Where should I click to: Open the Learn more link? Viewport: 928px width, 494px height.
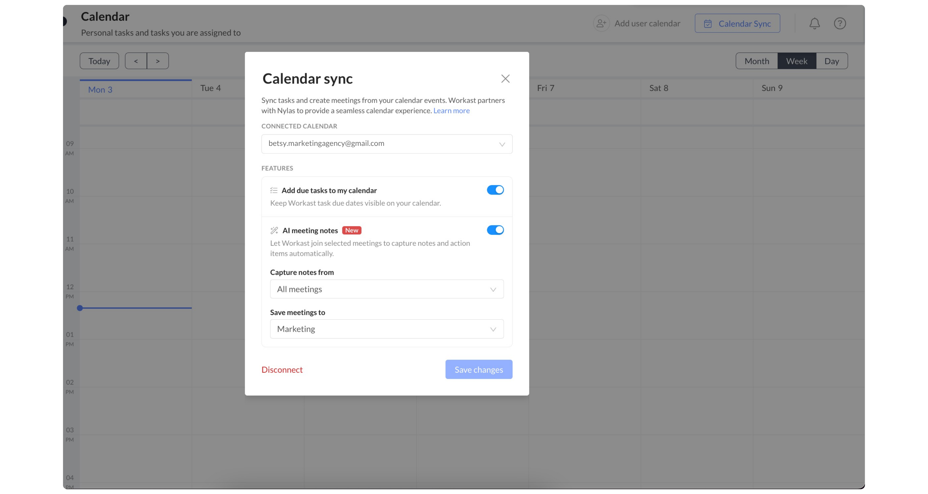(451, 110)
